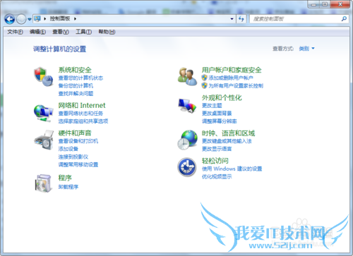Image resolution: width=353 pixels, height=256 pixels.
Task: Expand arrow before 控制面板 breadcrumb
Action: [x=44, y=18]
